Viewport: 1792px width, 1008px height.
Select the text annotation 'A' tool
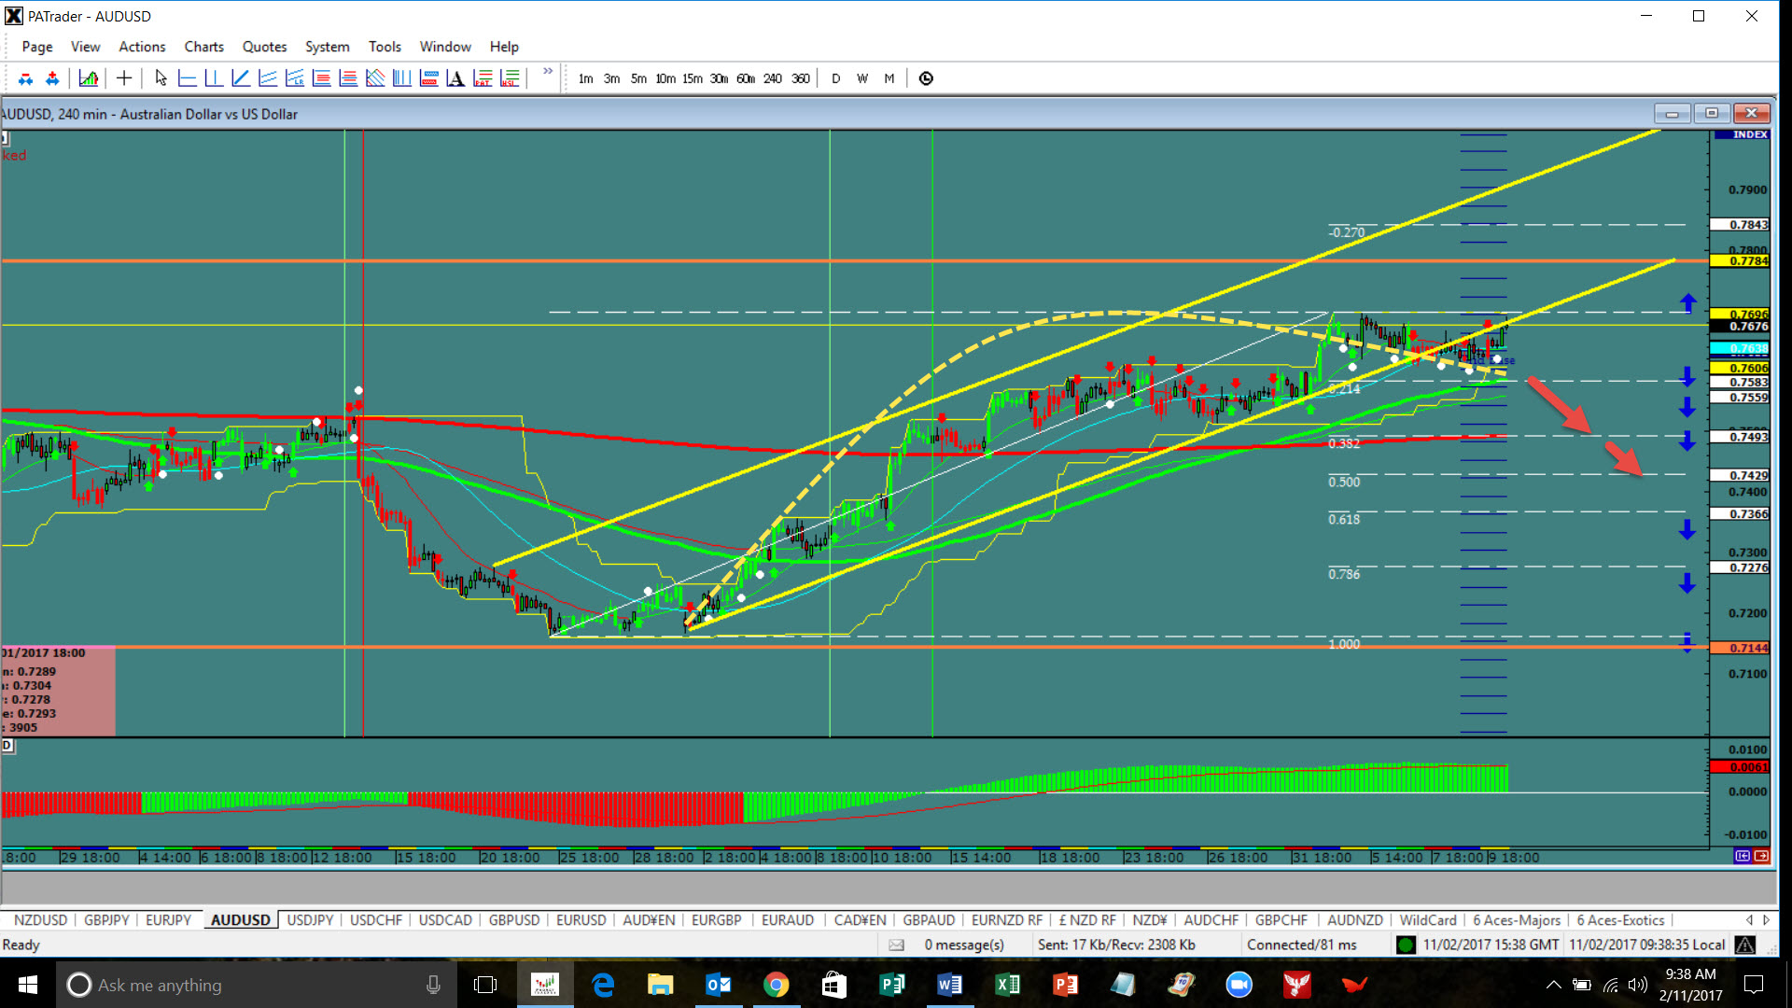pos(455,78)
